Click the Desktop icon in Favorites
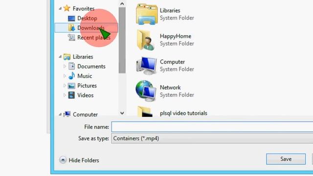This screenshot has height=176, width=313. 71,19
